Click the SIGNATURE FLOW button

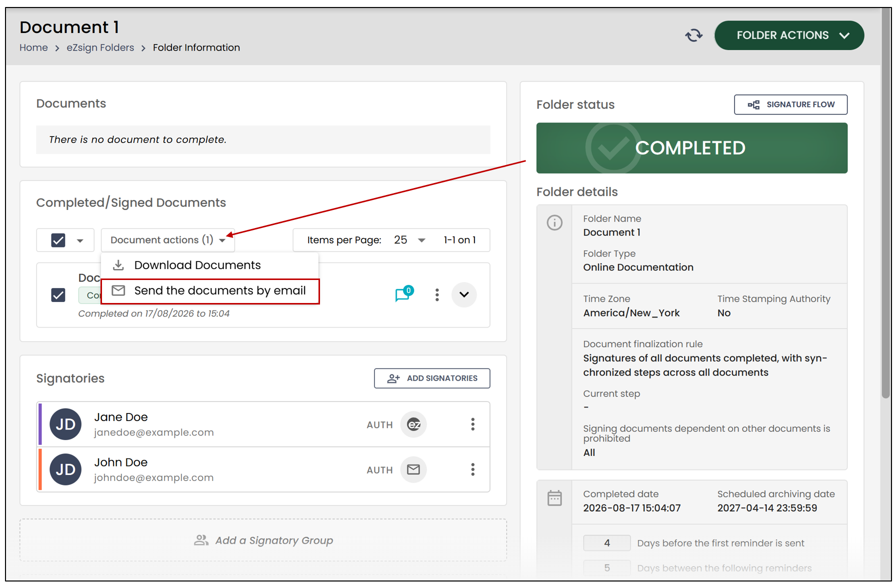[790, 104]
